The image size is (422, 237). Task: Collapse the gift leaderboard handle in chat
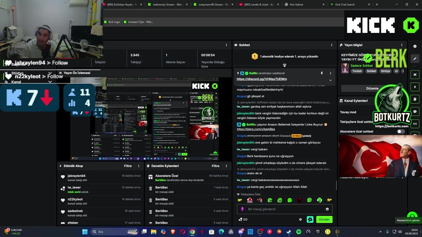285,65
